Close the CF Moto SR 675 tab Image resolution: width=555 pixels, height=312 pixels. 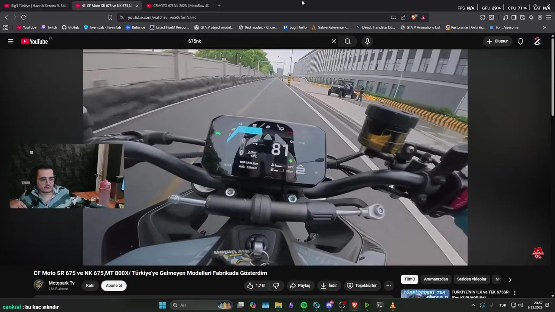(137, 6)
